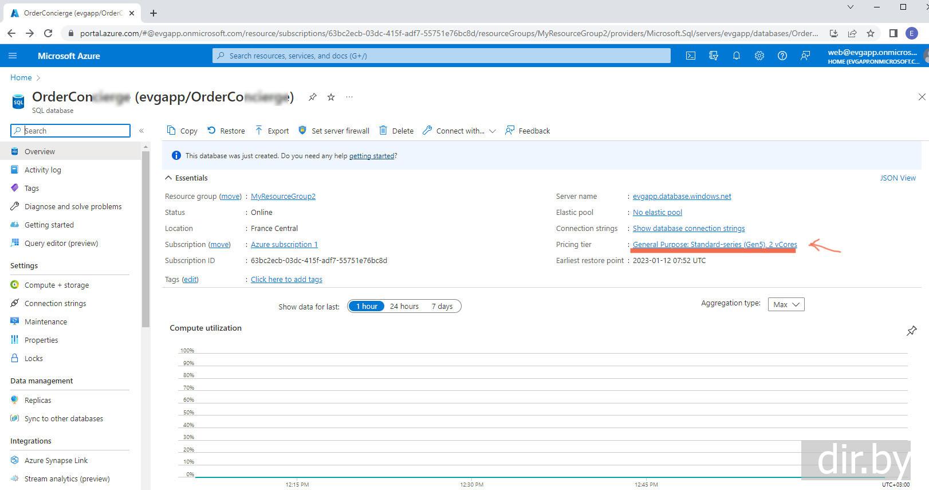Click the help question mark icon
Screen dimensions: 929x490
782,56
